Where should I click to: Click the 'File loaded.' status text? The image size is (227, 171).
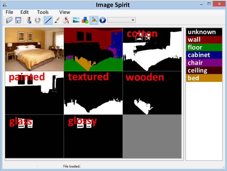click(72, 166)
